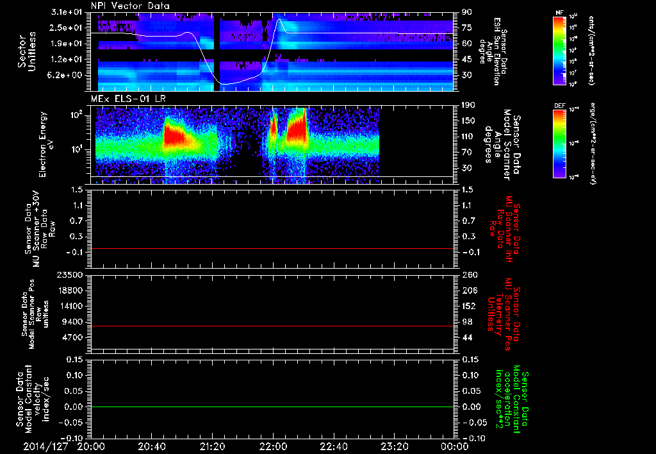Click the red "MU Scanner Inh" axis title
Viewport: 656px width, 454px height.
coord(504,229)
